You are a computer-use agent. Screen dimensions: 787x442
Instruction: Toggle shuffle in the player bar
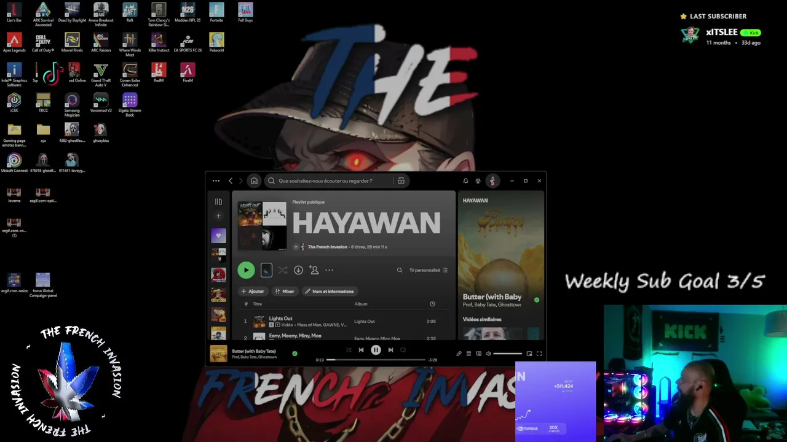click(x=349, y=350)
